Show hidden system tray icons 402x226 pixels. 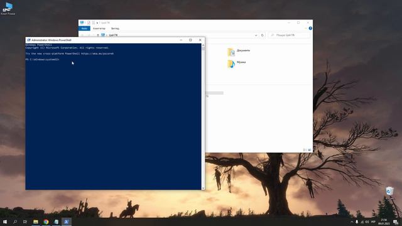[352, 222]
